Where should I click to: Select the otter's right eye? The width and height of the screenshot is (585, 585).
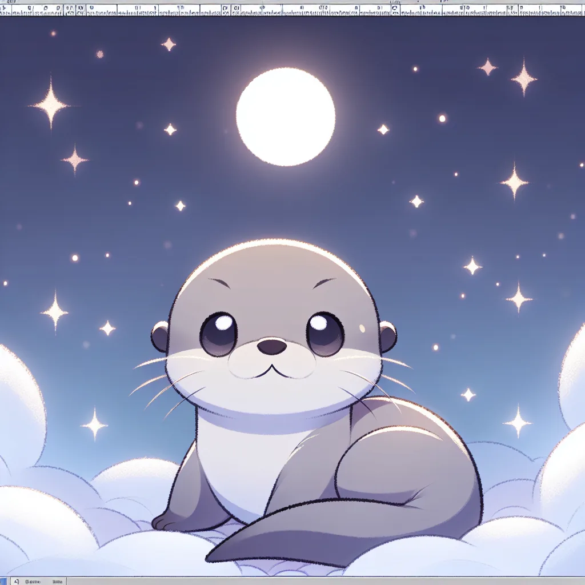[x=324, y=334]
